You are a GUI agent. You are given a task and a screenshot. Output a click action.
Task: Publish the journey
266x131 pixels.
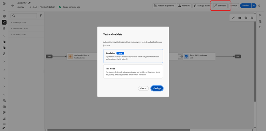pos(246,6)
